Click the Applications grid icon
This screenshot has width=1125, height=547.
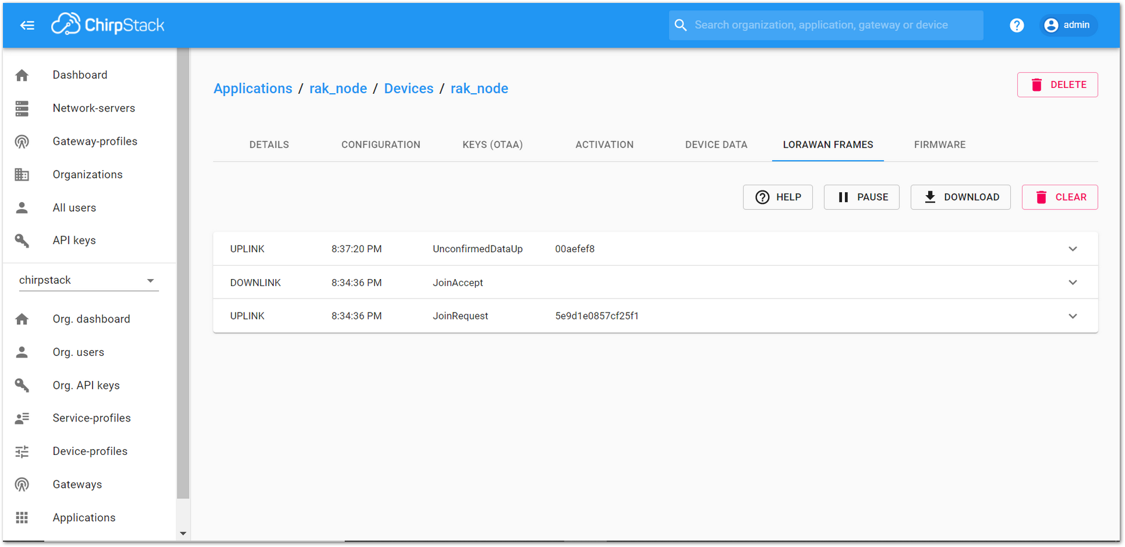[x=22, y=518]
